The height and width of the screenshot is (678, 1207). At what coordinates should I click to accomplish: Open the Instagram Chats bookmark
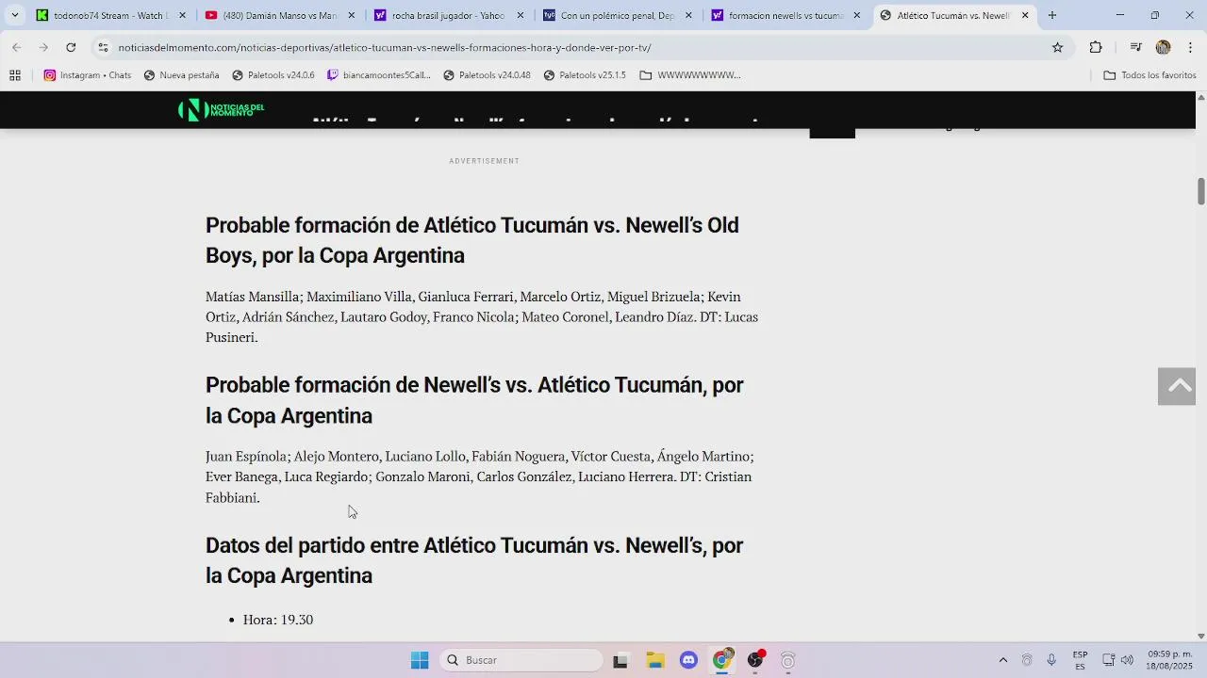88,75
